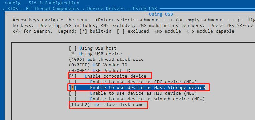
Task: Toggle the winusb device checkbox
Action: (72, 99)
